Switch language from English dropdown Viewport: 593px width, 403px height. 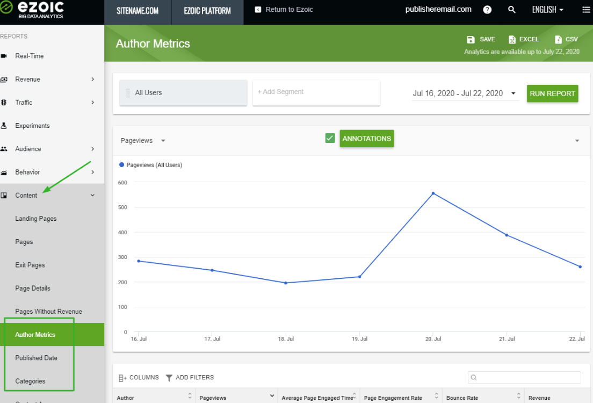click(x=547, y=10)
